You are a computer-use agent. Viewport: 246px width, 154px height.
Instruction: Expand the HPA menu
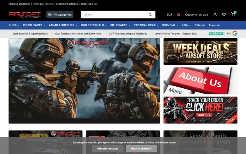tap(187, 25)
